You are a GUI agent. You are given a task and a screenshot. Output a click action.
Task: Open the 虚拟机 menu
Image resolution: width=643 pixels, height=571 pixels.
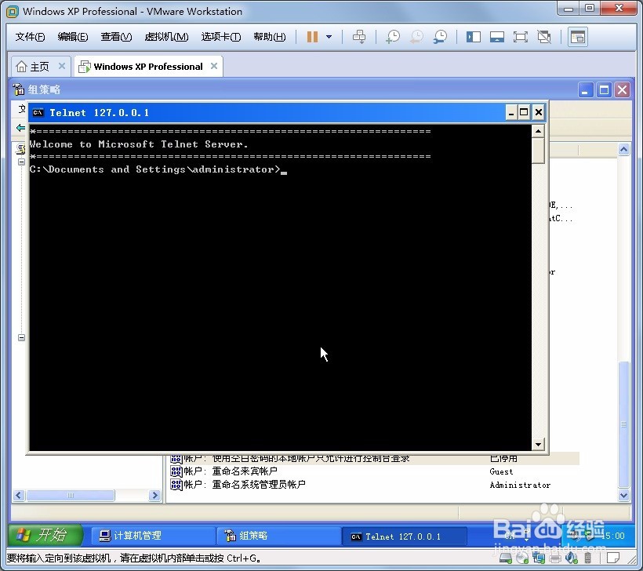point(166,36)
